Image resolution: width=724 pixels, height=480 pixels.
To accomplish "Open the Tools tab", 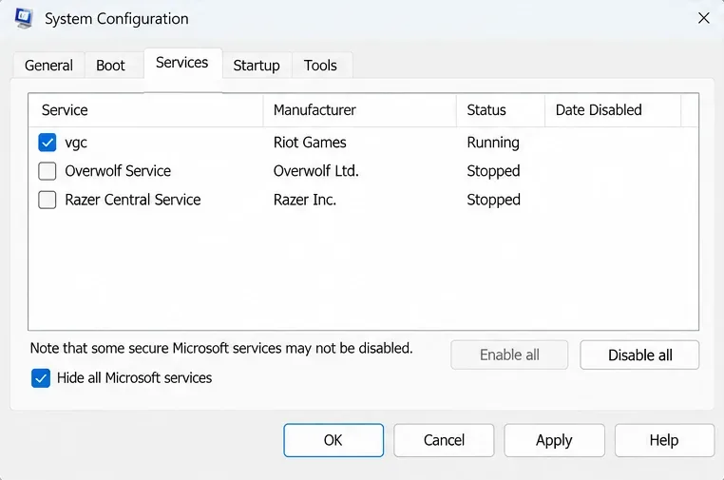I will click(320, 66).
